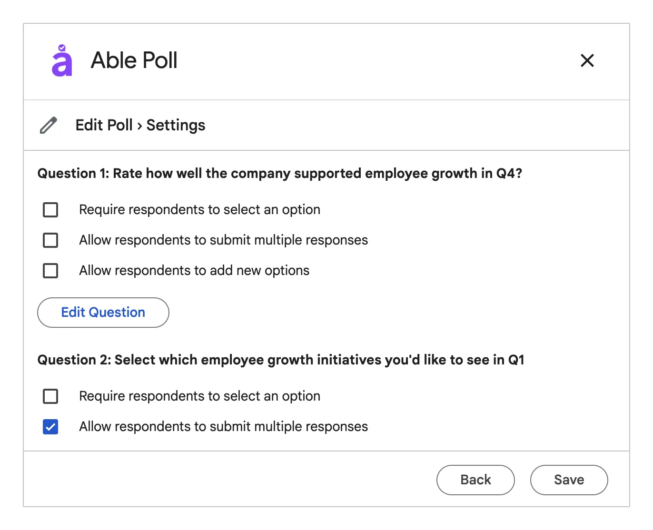This screenshot has height=530, width=653.
Task: Click the Save button
Action: 569,480
